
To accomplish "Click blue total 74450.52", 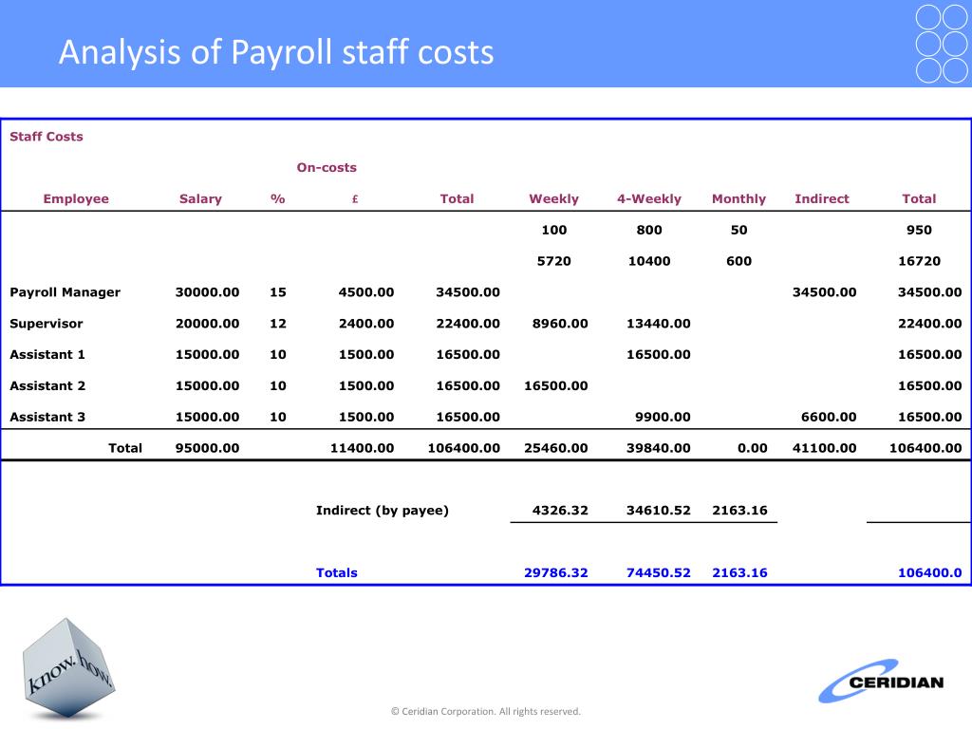I will [659, 572].
